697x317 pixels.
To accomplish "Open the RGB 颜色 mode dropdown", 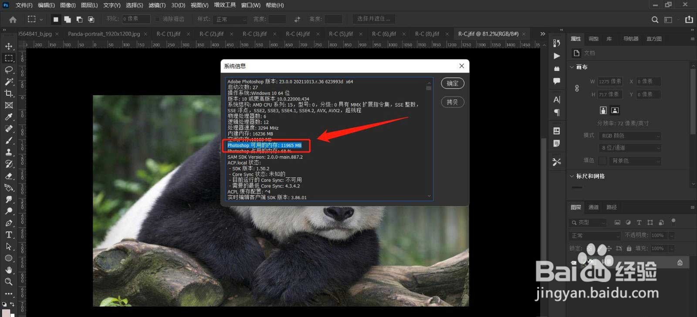I will pos(630,136).
